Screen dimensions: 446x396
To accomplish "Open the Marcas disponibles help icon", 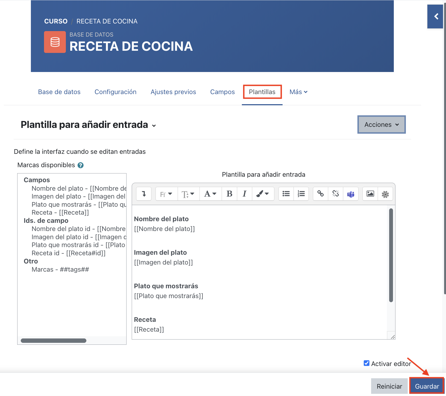I will (x=80, y=165).
